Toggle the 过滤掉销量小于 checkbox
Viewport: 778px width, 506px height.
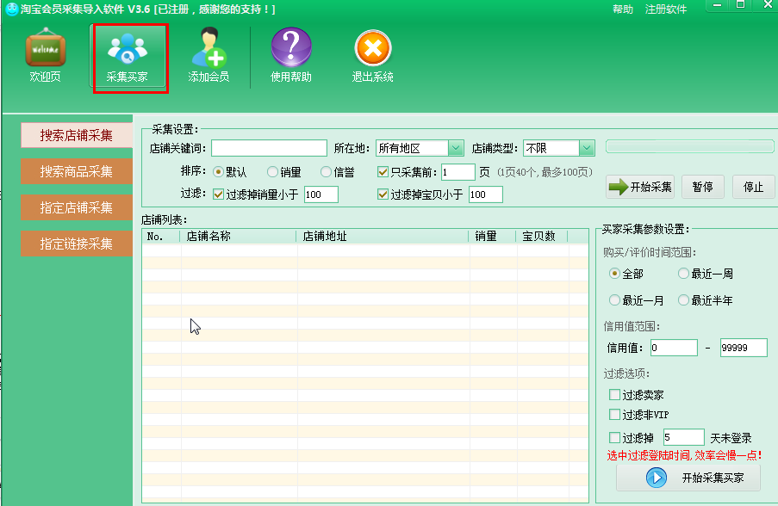click(218, 194)
